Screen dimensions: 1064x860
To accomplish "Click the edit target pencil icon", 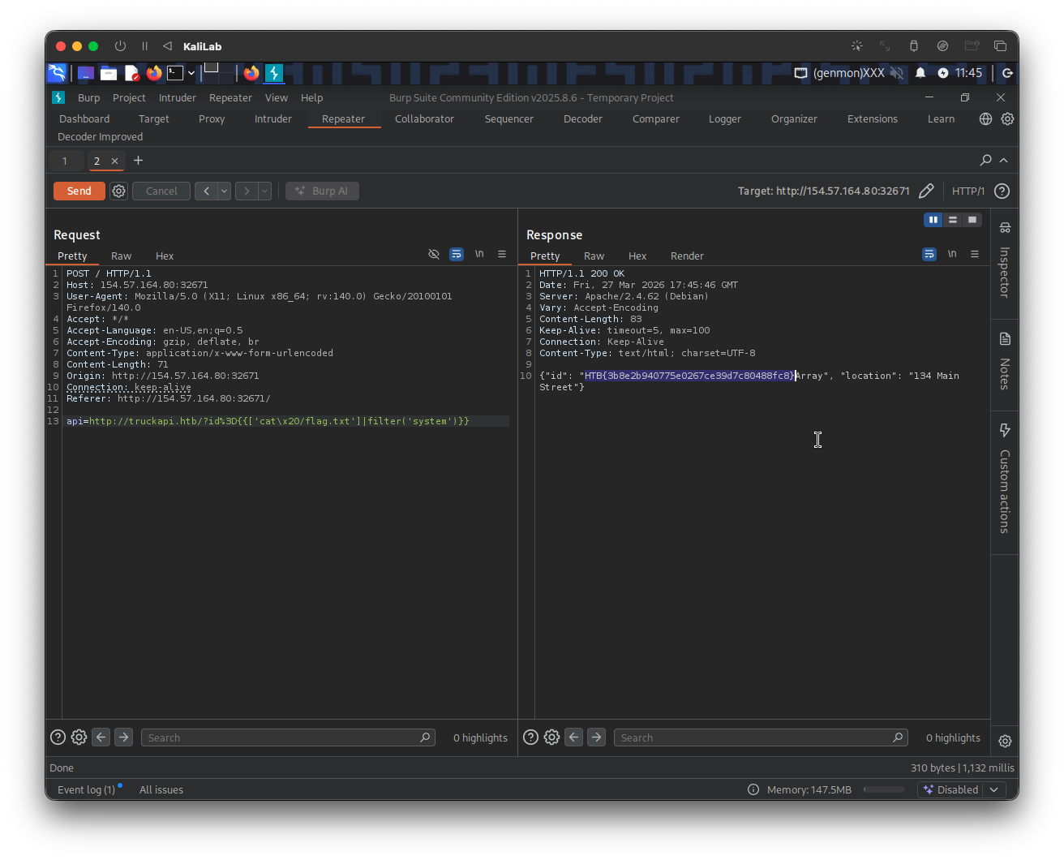I will click(926, 191).
